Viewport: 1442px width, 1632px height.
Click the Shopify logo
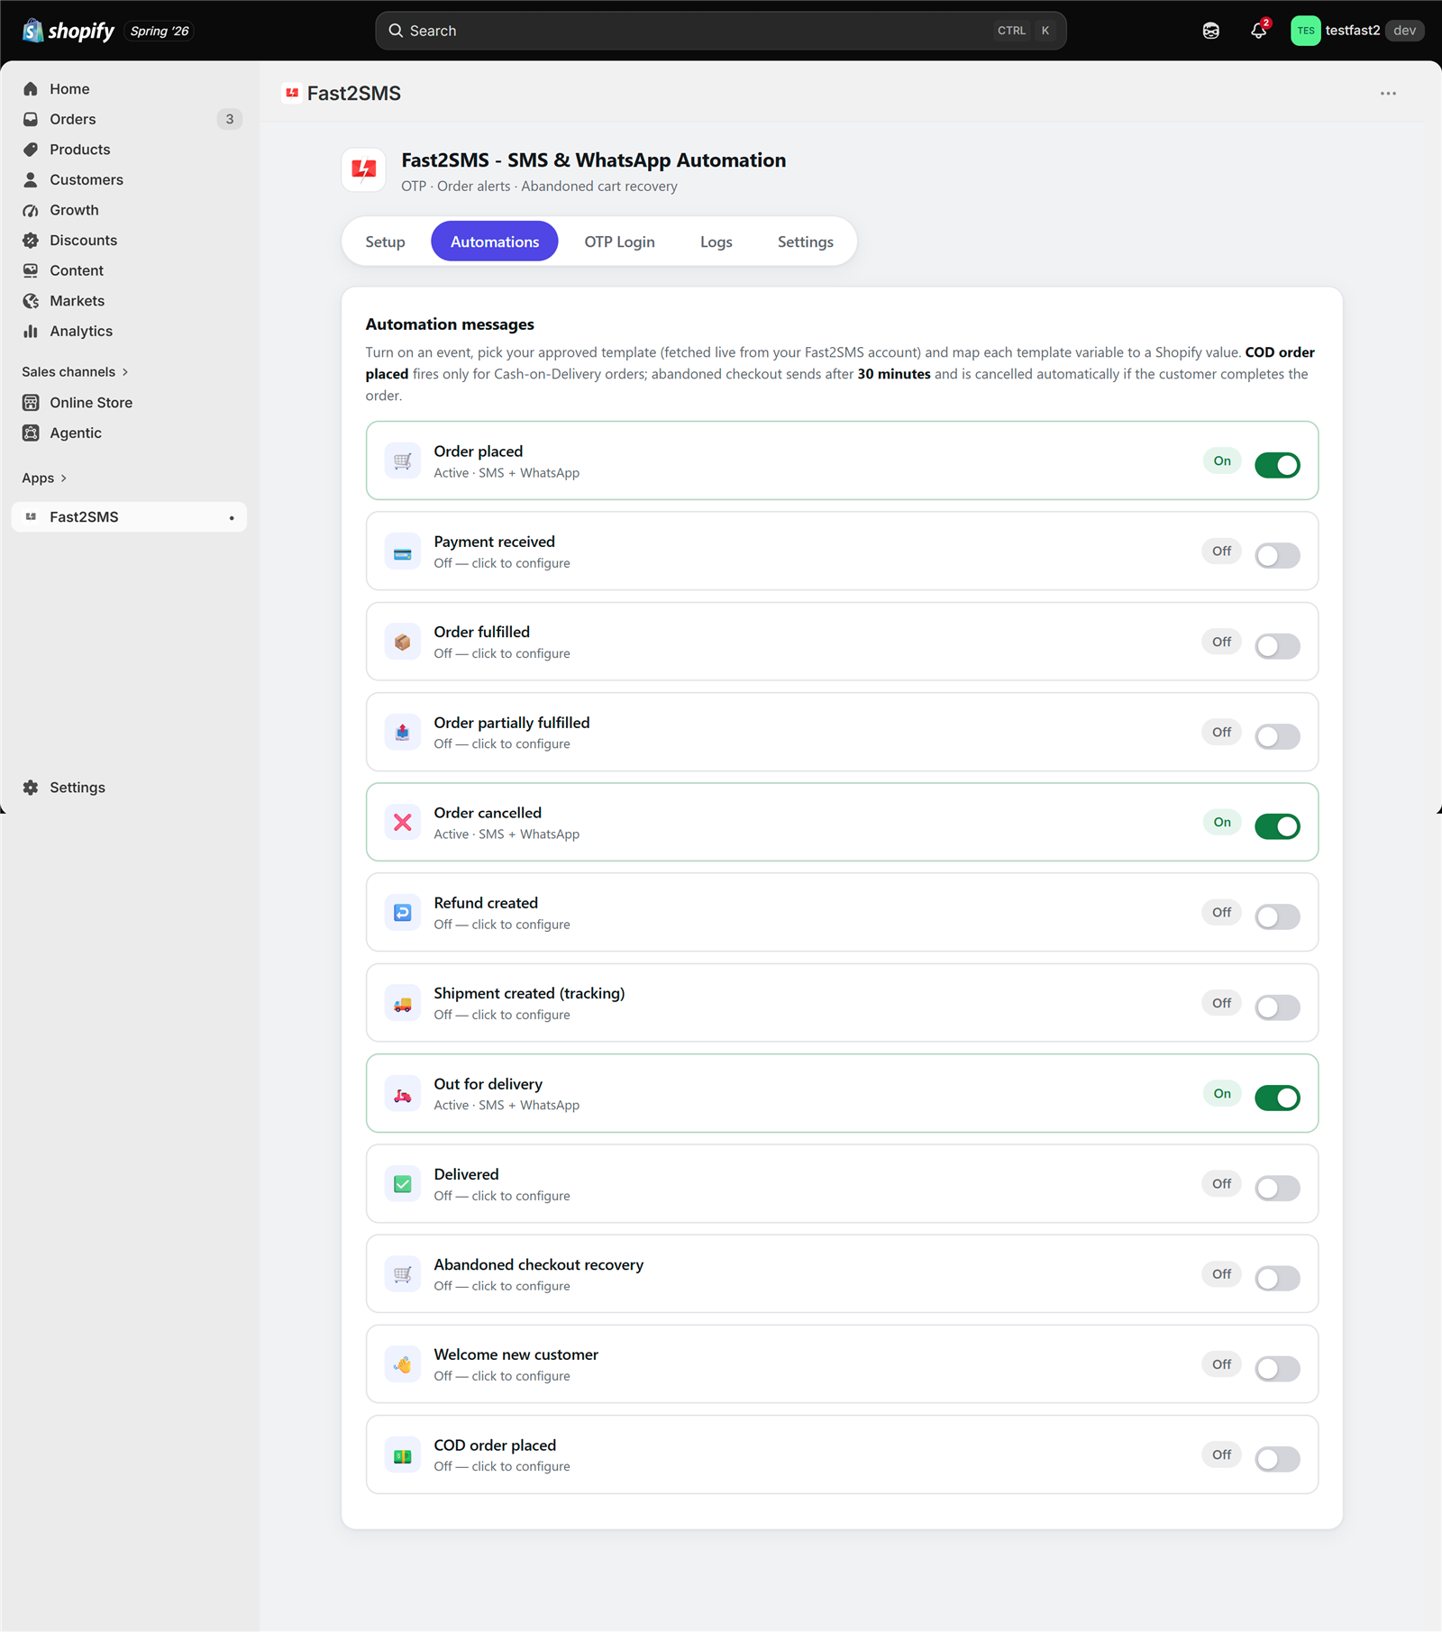tap(68, 31)
